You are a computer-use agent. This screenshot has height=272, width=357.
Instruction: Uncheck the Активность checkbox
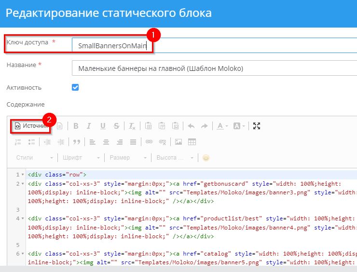click(x=75, y=87)
